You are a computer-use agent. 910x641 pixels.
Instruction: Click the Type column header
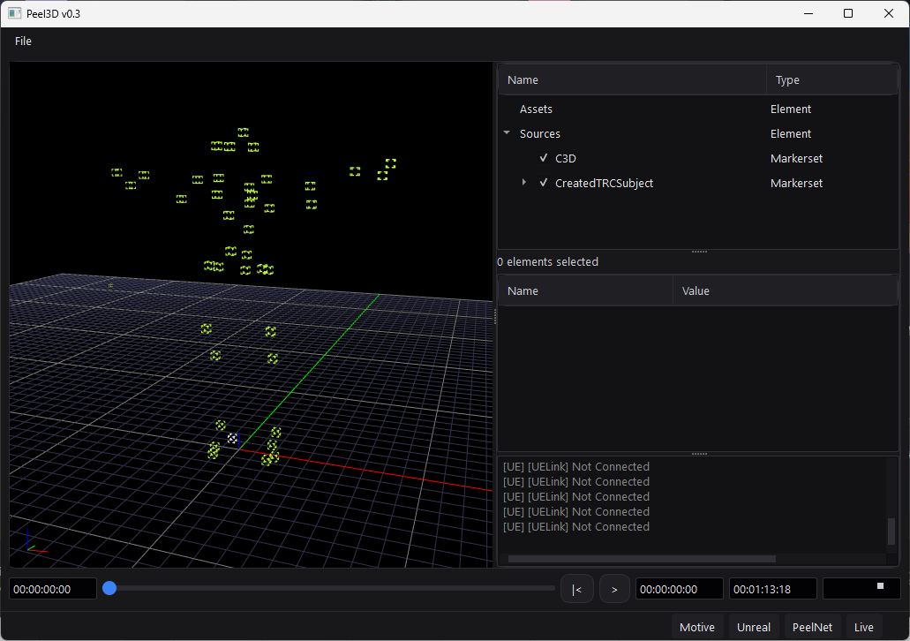(x=787, y=80)
